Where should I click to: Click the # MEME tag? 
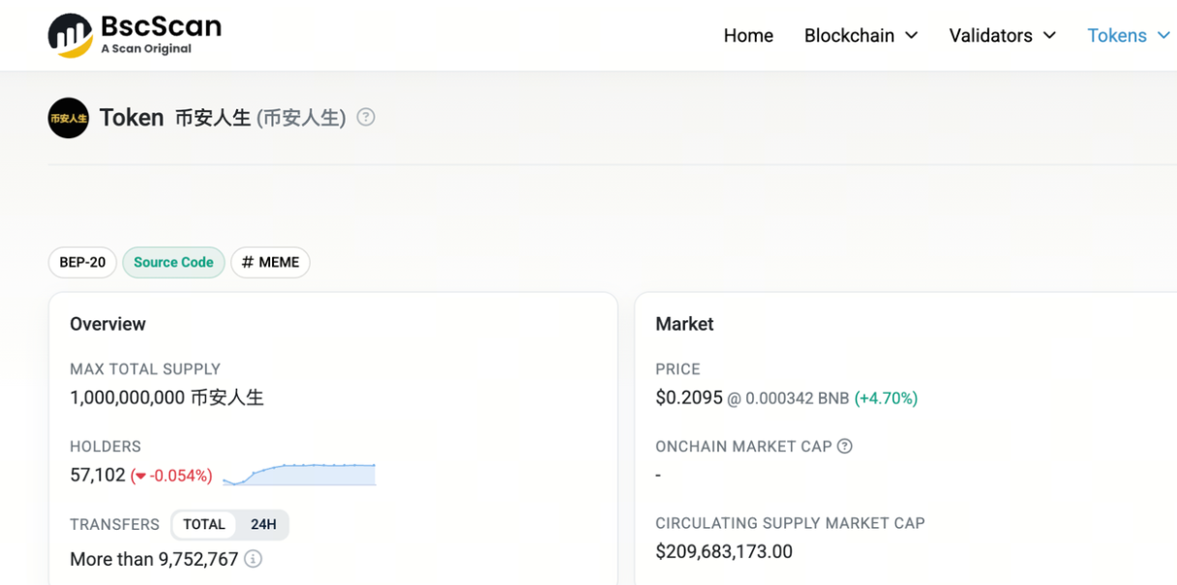tap(270, 262)
